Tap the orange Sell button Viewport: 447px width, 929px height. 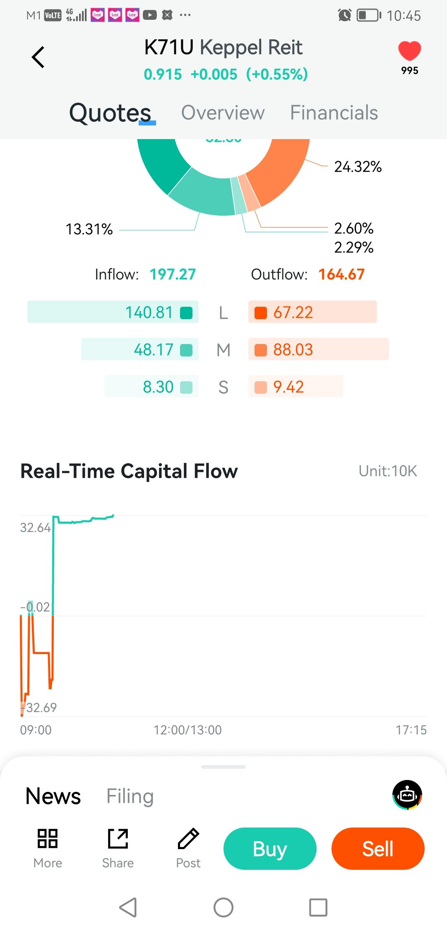point(378,849)
